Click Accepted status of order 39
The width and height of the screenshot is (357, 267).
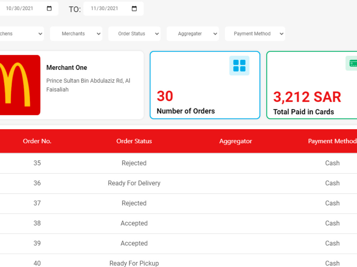pyautogui.click(x=134, y=243)
